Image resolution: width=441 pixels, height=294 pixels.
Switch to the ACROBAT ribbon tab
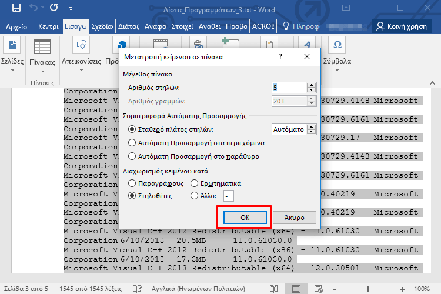pyautogui.click(x=263, y=26)
